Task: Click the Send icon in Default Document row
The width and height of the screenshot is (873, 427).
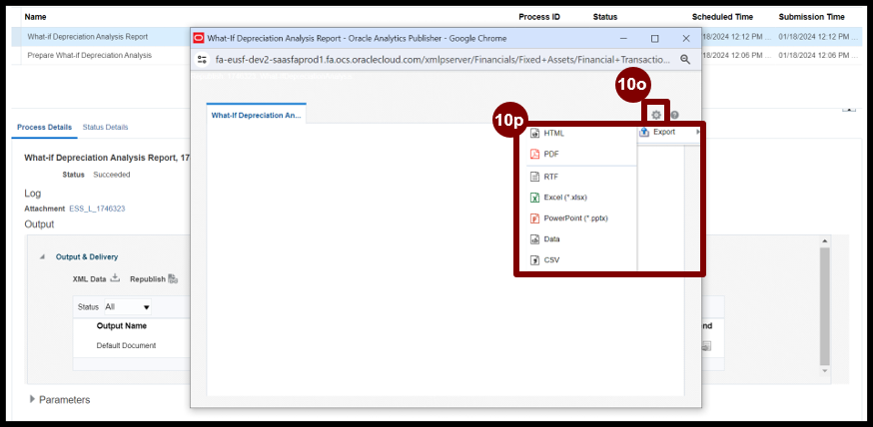Action: coord(706,346)
